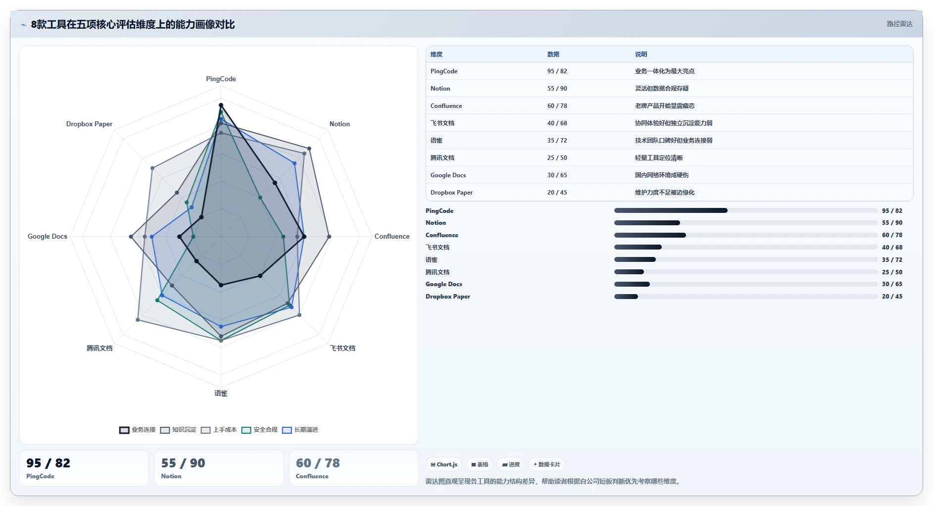Select the 数据卡片 tag chip
This screenshot has width=933, height=506.
(x=547, y=464)
